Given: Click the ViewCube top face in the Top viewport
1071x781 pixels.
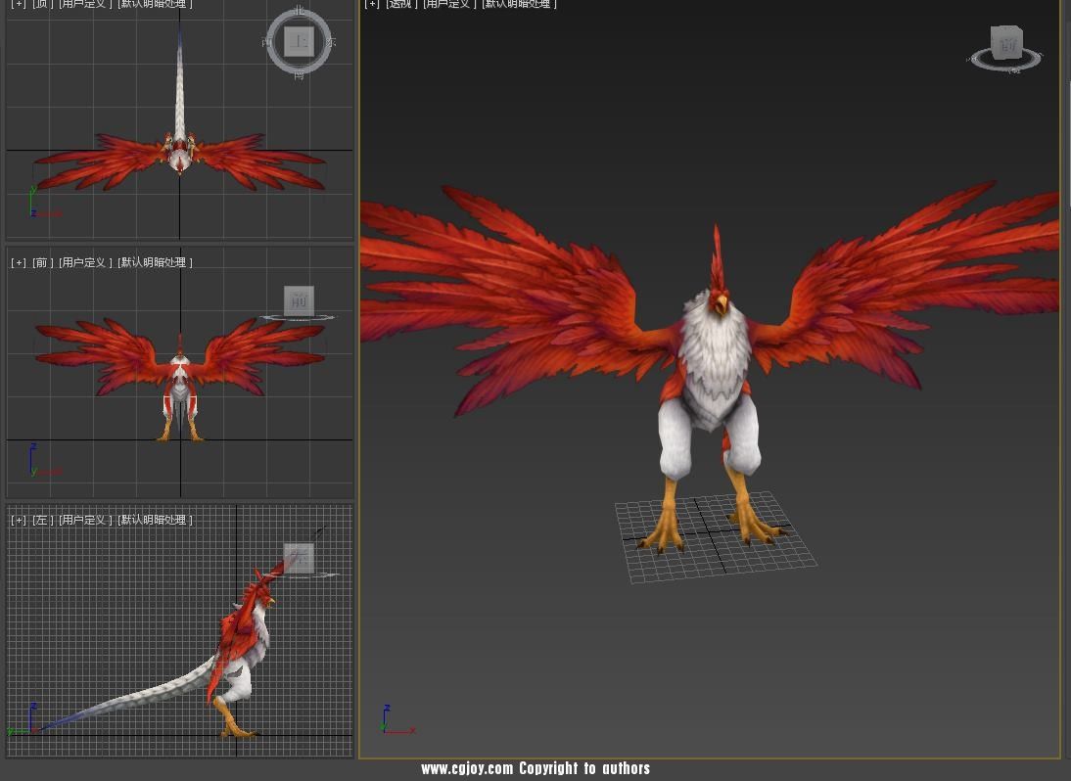Looking at the screenshot, I should [299, 42].
